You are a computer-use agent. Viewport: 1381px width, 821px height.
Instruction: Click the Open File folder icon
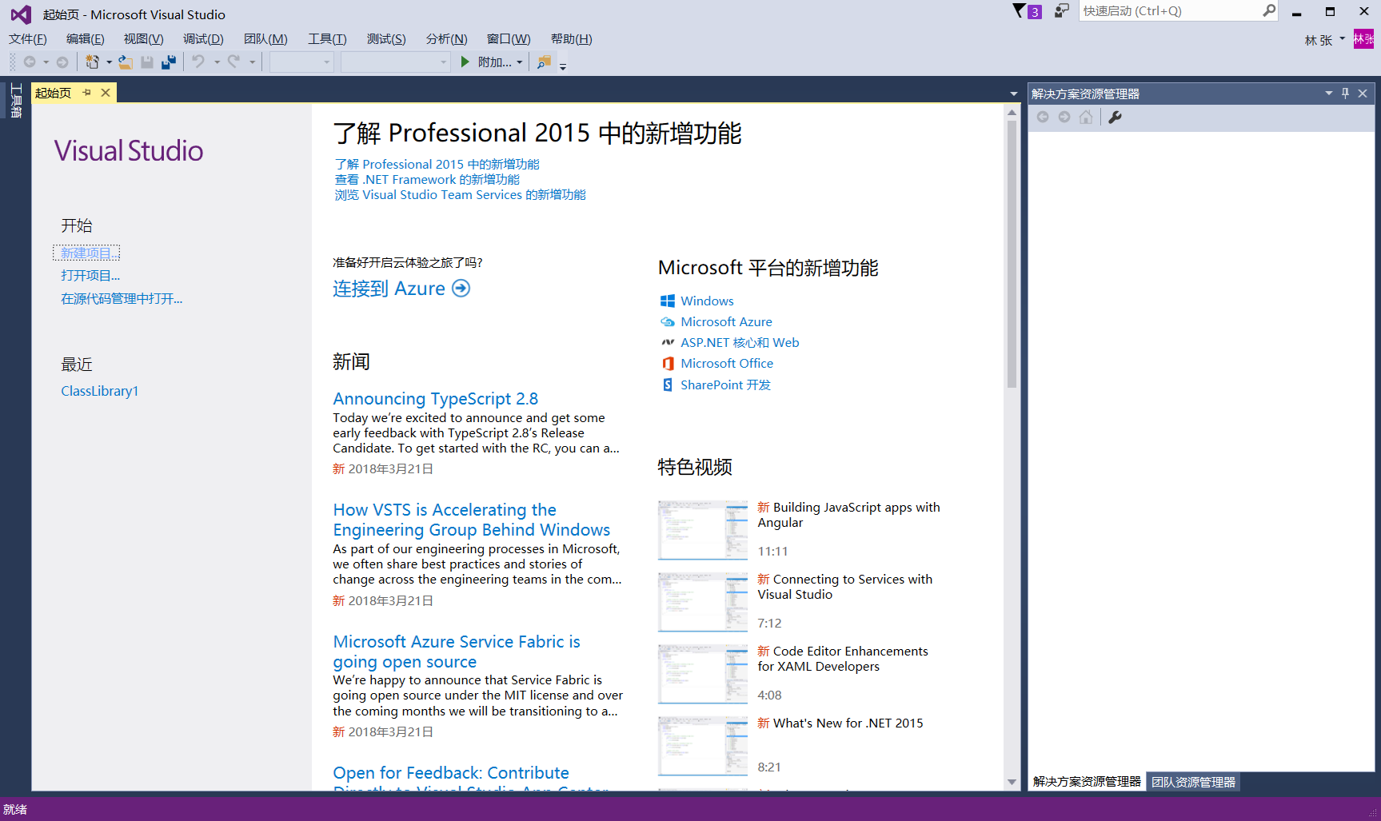tap(126, 62)
